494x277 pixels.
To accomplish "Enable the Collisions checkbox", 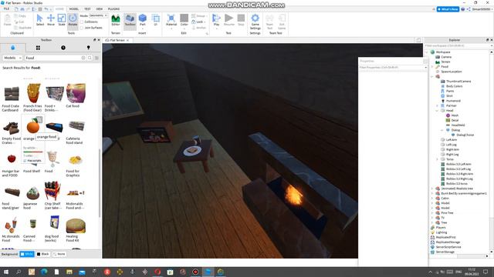I will click(82, 22).
